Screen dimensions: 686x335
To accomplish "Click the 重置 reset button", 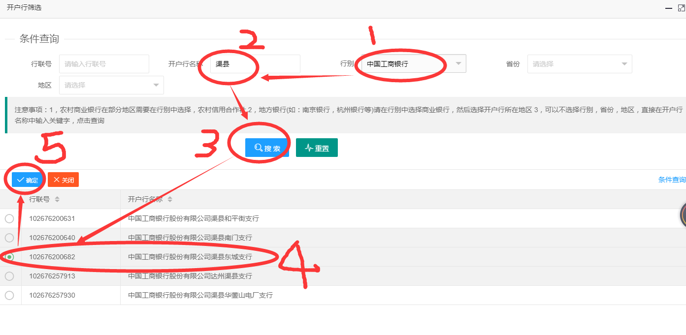I will point(317,148).
